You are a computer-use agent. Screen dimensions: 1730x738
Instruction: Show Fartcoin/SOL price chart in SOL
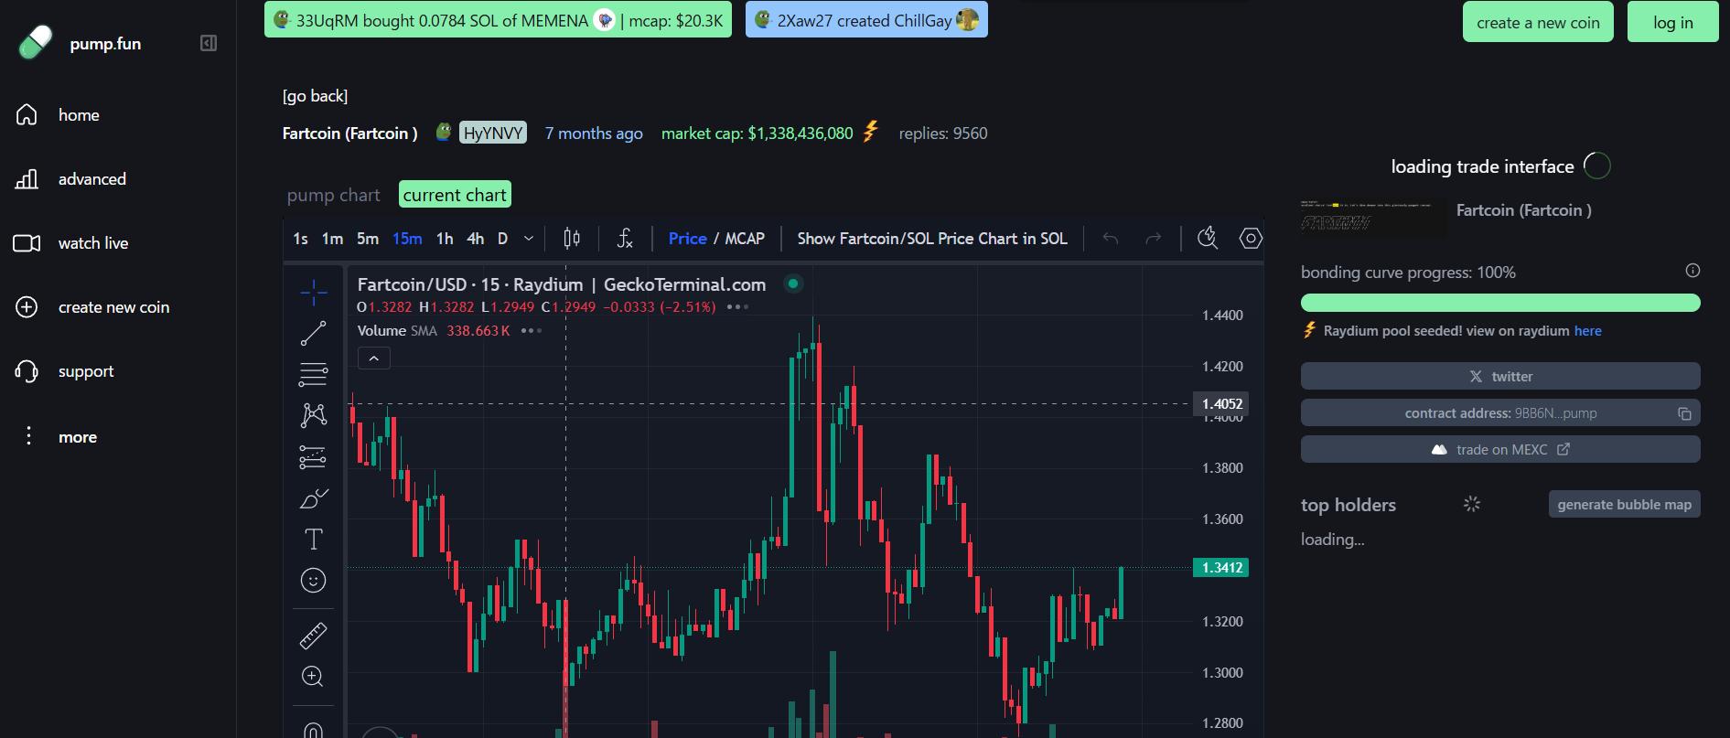coord(932,239)
